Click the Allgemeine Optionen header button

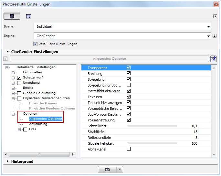110,59
